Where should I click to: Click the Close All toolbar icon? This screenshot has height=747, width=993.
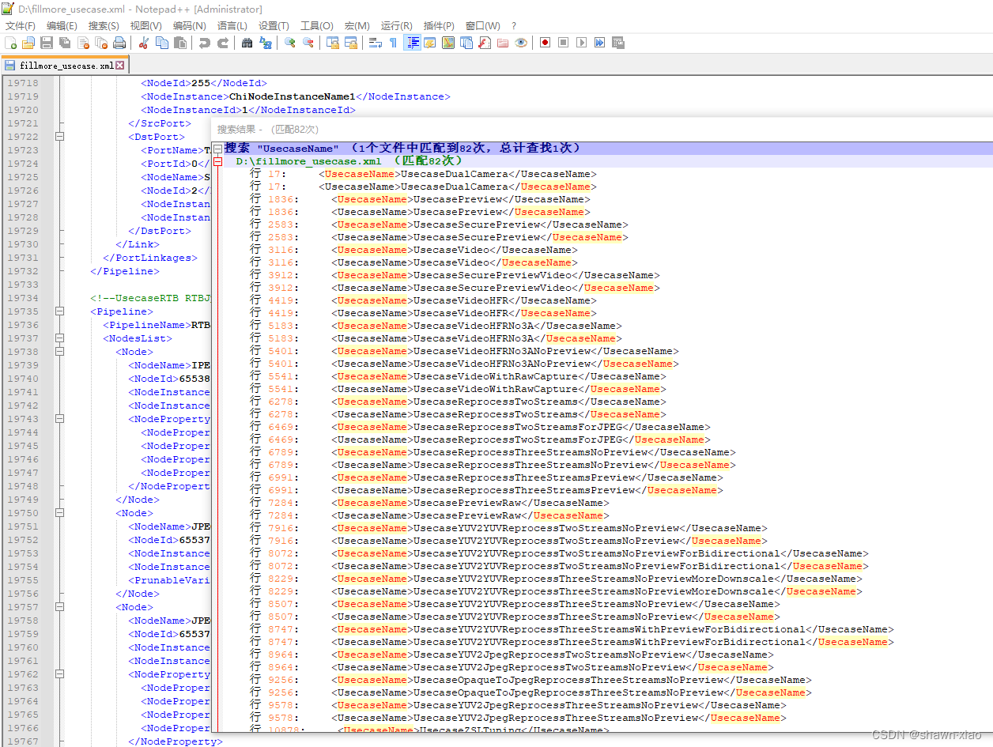tap(101, 43)
